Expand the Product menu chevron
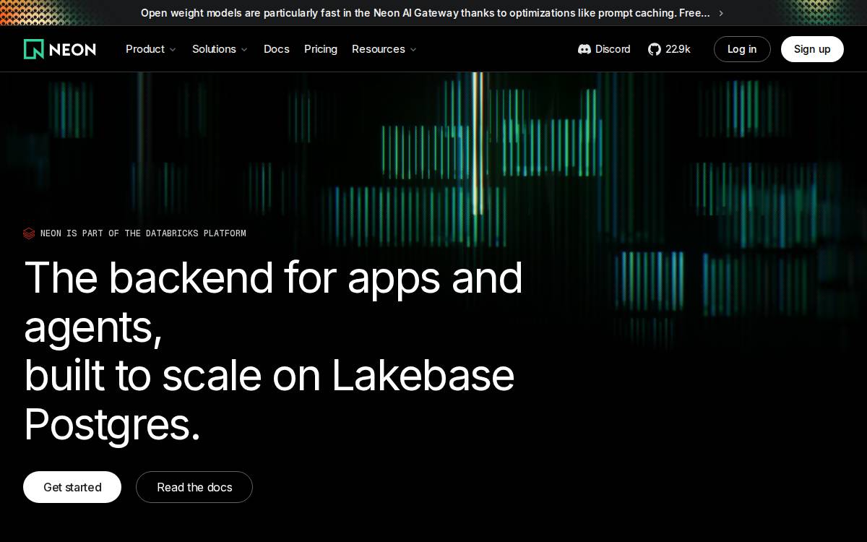The height and width of the screenshot is (542, 867). (x=173, y=50)
